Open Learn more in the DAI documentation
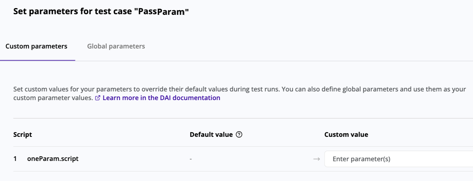The width and height of the screenshot is (473, 181). tap(161, 98)
